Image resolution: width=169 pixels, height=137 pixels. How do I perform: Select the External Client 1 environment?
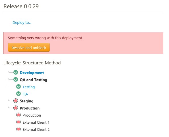[36, 122]
